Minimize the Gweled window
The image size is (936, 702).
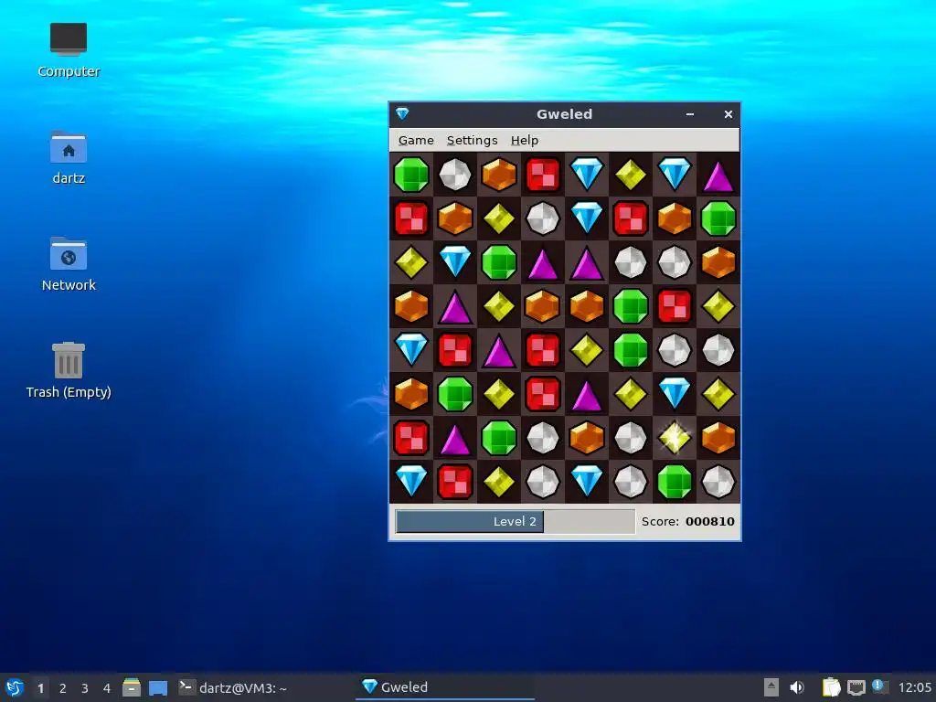point(690,114)
